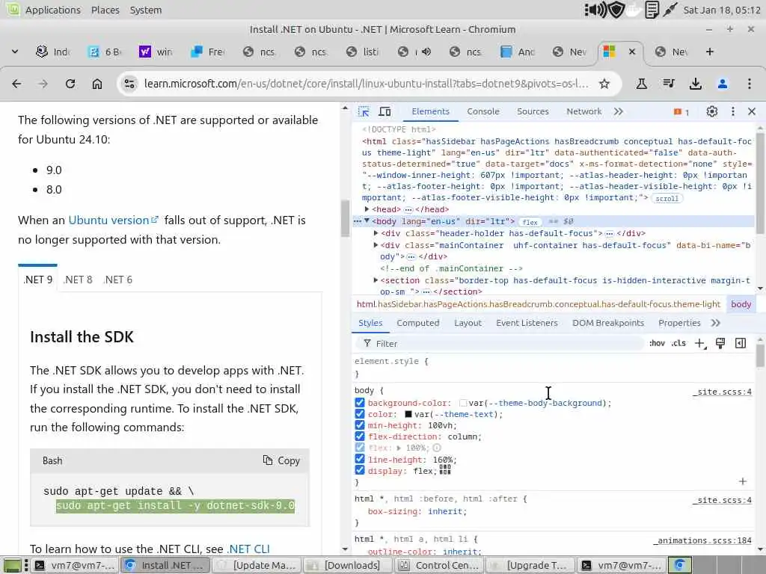The image size is (766, 574).
Task: Open the color property black swatch
Action: pyautogui.click(x=408, y=414)
